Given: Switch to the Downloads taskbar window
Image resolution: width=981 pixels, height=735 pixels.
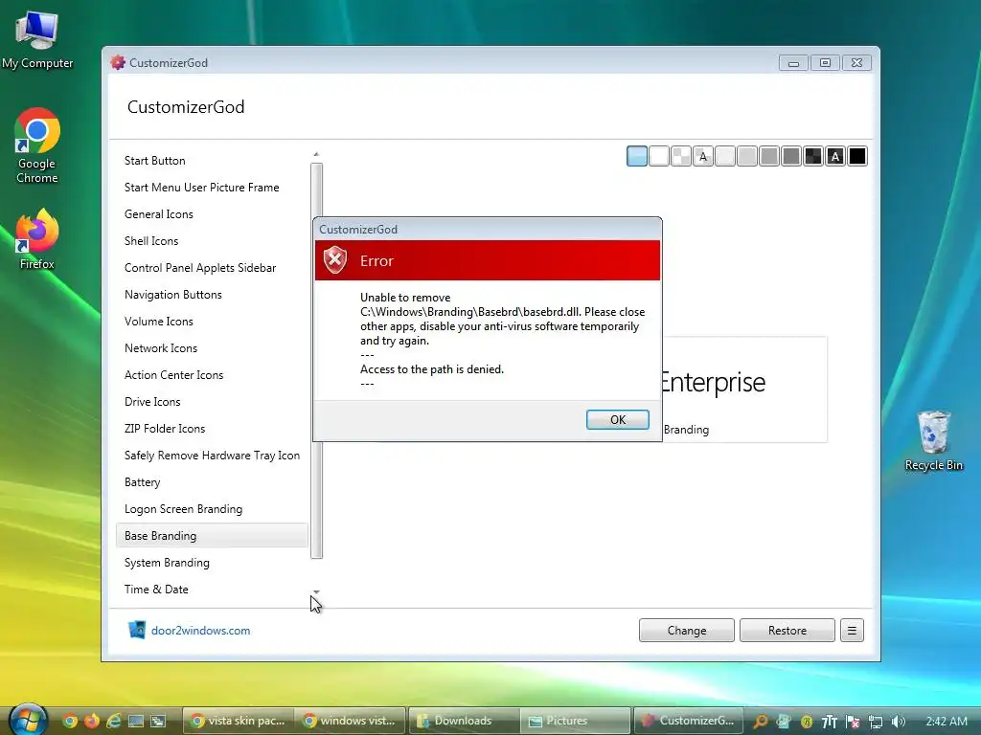Looking at the screenshot, I should (464, 721).
